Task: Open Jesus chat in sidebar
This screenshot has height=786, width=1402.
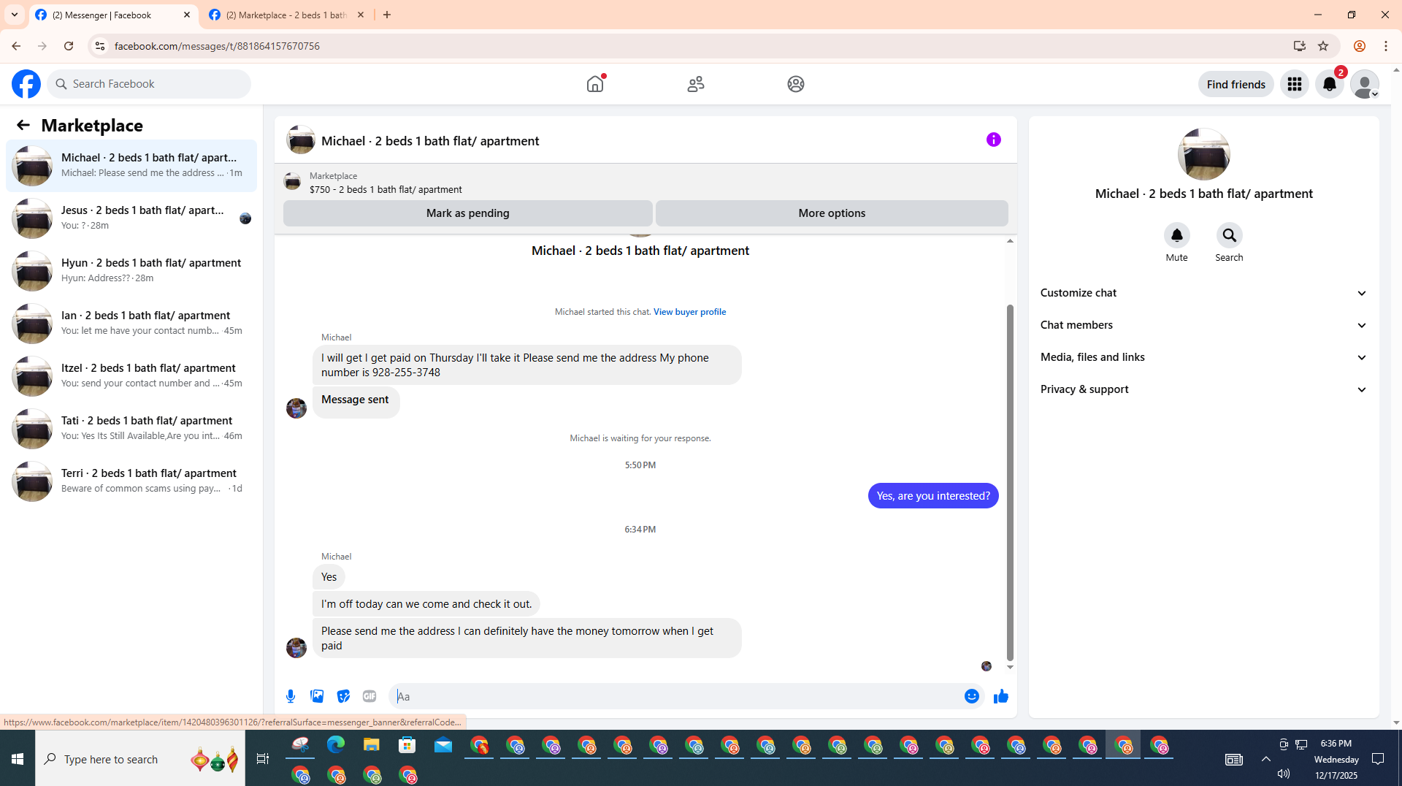Action: tap(131, 218)
